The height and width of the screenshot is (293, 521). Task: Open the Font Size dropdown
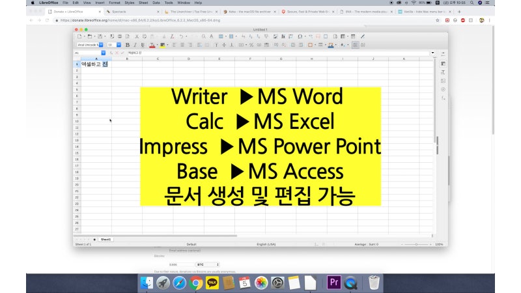click(x=119, y=45)
